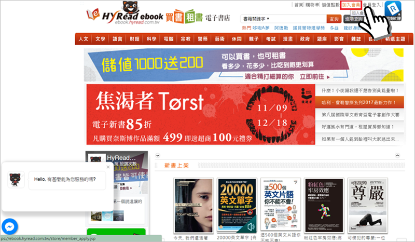Viewport: 415px width, 242px height.
Task: Open the Facebook Messenger chat bubble
Action: (10, 226)
